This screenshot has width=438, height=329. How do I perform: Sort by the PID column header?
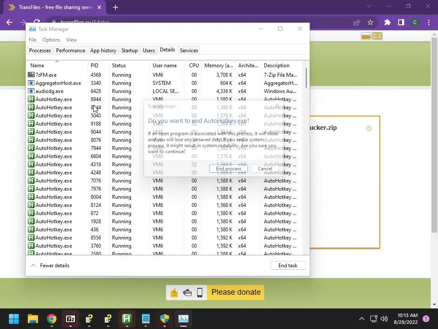(98, 66)
